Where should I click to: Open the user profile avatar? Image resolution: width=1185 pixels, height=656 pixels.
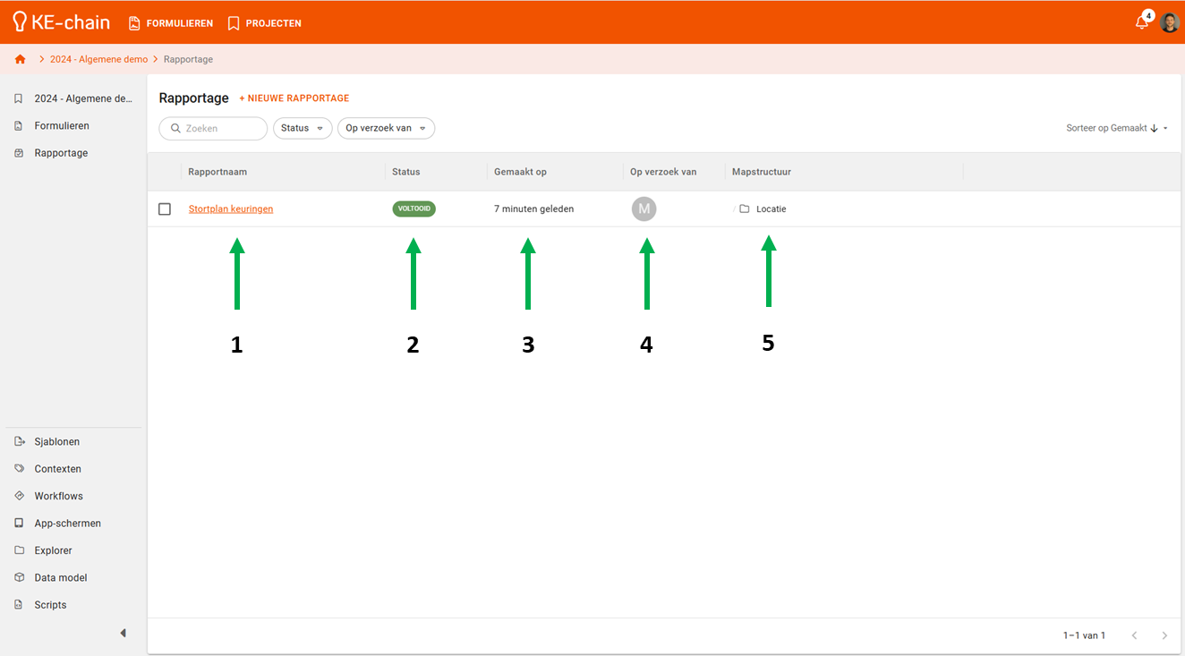coord(1170,22)
